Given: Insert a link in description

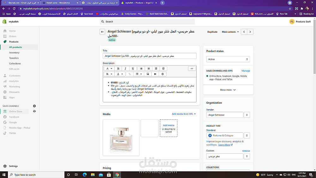Looking at the screenshot, I should point(130,74).
